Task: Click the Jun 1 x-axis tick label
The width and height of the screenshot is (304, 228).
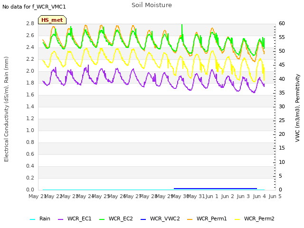Action: pyautogui.click(x=212, y=196)
